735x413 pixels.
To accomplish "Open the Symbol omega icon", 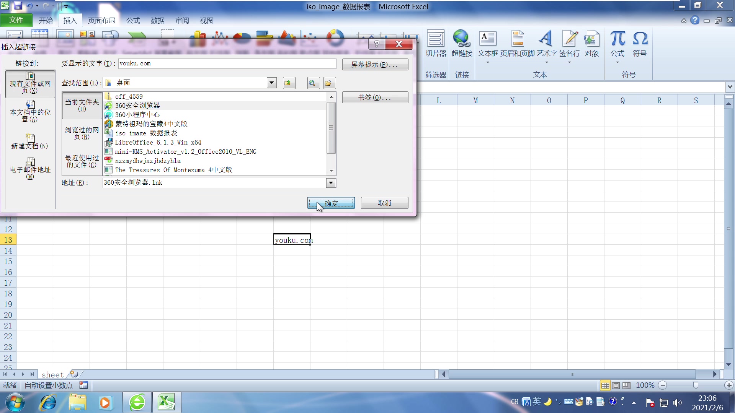I will click(639, 39).
